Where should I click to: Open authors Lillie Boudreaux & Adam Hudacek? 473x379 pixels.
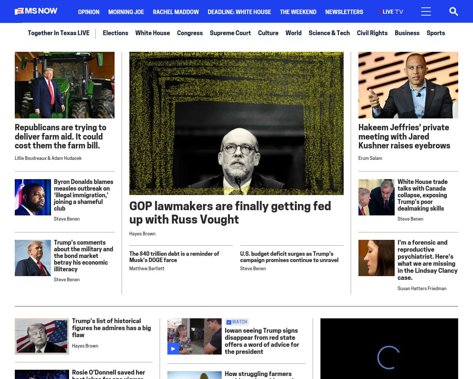[48, 158]
